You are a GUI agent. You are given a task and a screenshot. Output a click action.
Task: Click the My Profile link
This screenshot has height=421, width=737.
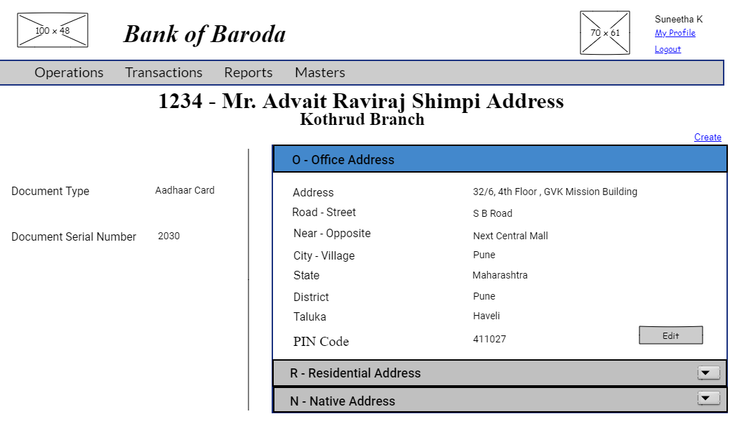coord(675,33)
